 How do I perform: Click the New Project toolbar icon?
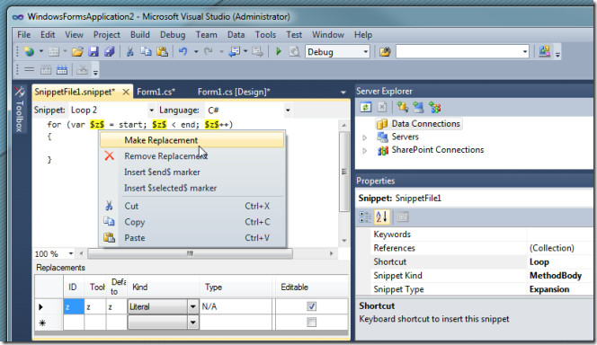coord(30,52)
